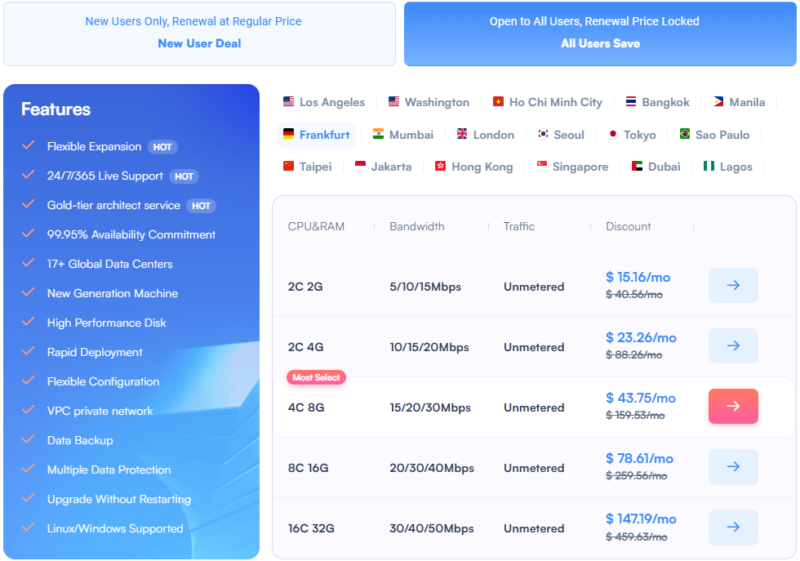Viewport: 800px width, 561px height.
Task: Click the struck-through $ 159.53/mo price
Action: click(x=635, y=416)
